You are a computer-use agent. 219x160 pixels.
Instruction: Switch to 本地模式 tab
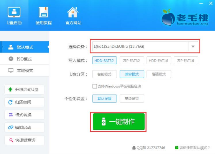(25, 70)
